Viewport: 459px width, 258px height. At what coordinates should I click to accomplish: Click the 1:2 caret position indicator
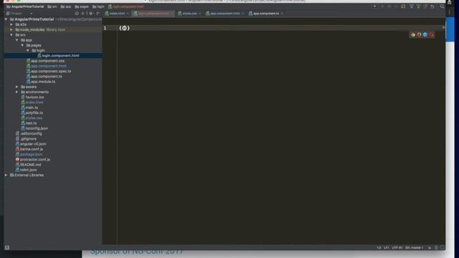pos(379,248)
